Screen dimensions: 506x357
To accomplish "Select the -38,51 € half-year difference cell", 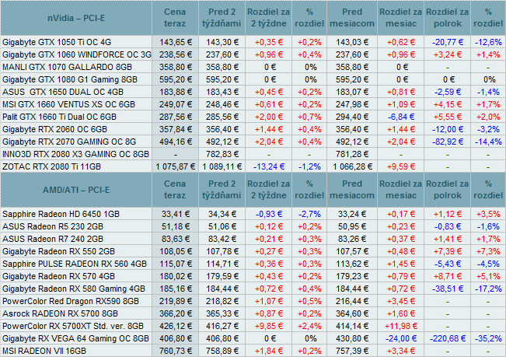I will click(448, 289).
